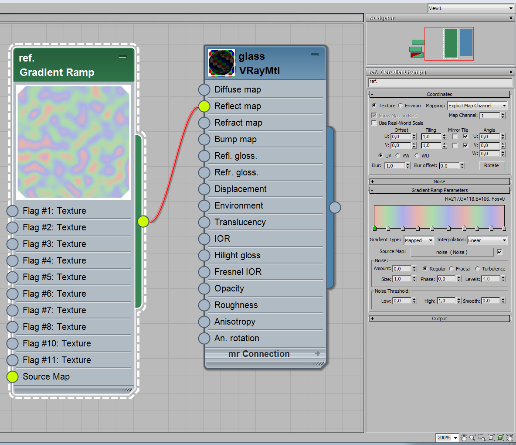Click Zoom Extents Selected green cube
The height and width of the screenshot is (445, 516).
pyautogui.click(x=500, y=438)
